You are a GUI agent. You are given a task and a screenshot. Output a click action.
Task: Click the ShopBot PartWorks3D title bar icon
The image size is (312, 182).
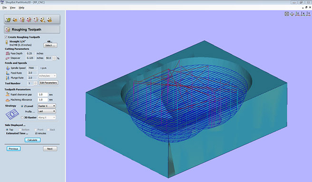[2, 2]
